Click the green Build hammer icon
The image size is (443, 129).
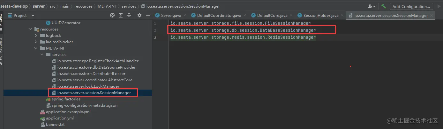[383, 6]
